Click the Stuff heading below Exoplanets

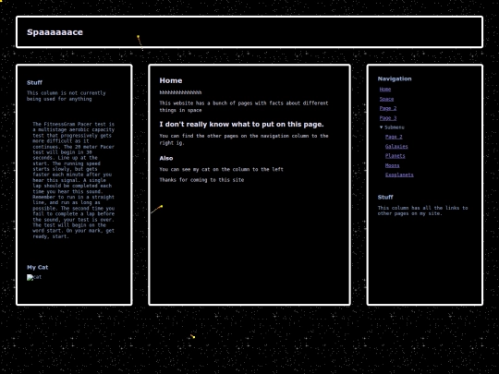(385, 198)
